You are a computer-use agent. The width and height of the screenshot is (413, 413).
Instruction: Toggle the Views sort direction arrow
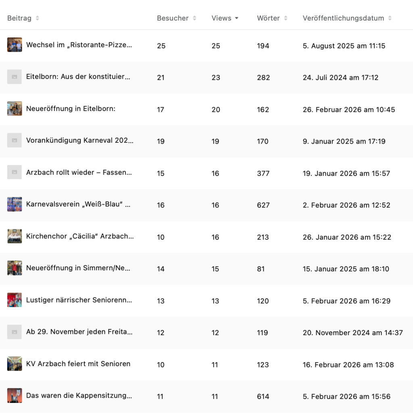pyautogui.click(x=237, y=18)
